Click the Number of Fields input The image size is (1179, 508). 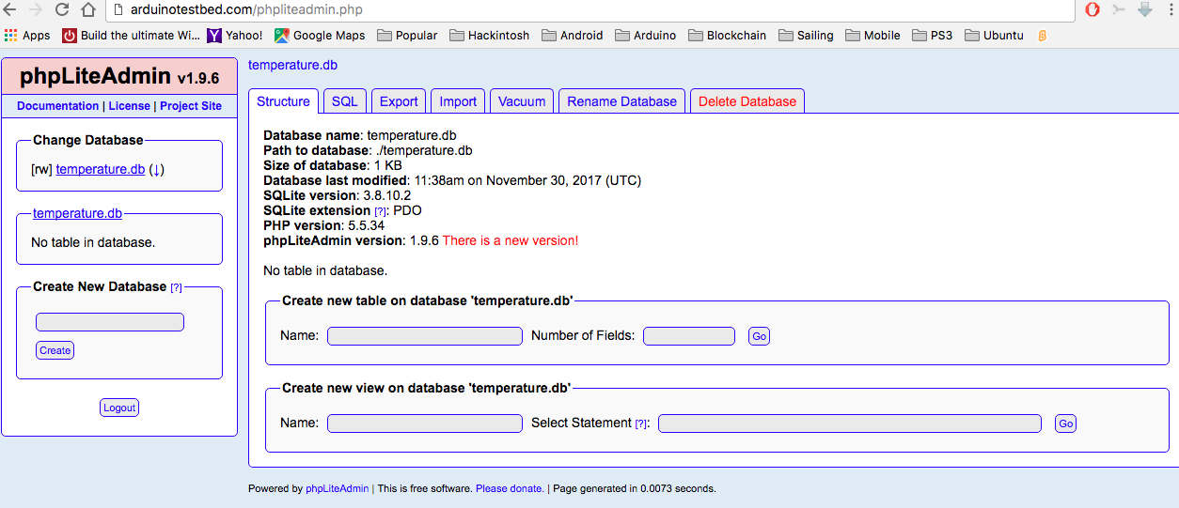(689, 336)
